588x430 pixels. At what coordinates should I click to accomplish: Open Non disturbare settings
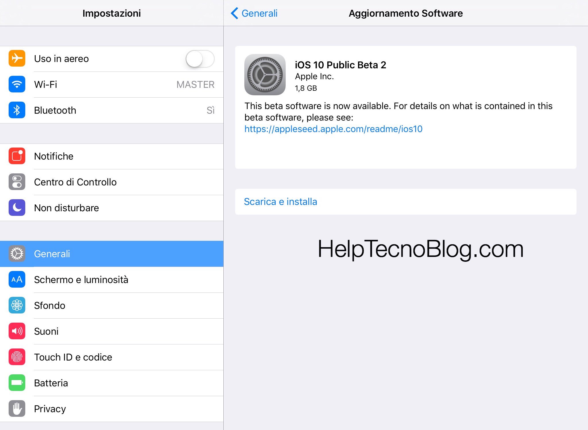coord(112,208)
